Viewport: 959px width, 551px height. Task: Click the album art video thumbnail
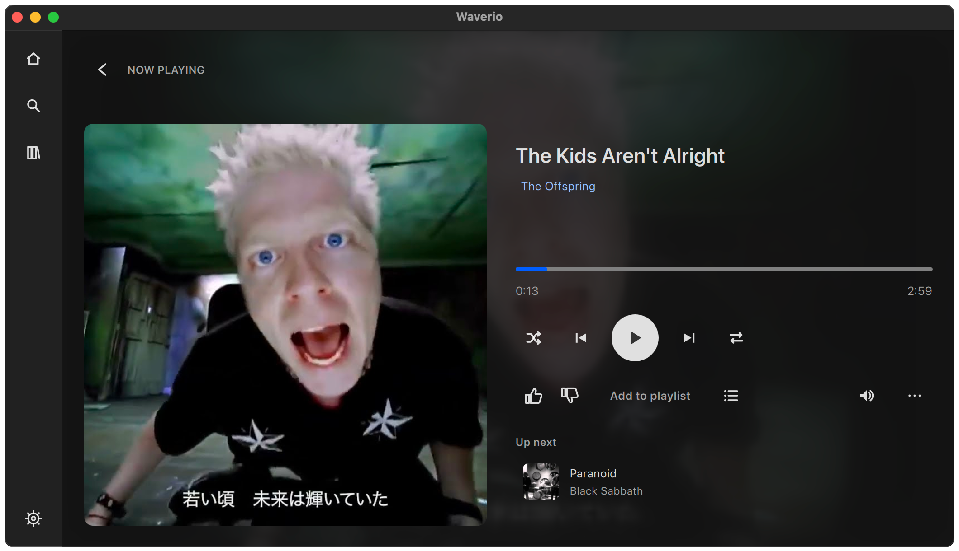tap(285, 325)
